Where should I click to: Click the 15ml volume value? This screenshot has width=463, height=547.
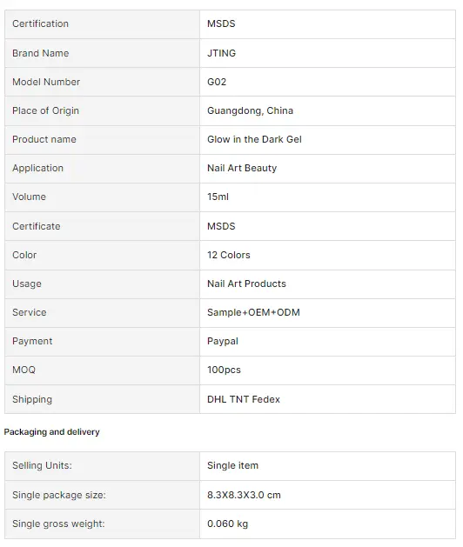point(218,197)
